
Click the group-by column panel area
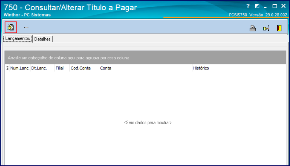145,58
